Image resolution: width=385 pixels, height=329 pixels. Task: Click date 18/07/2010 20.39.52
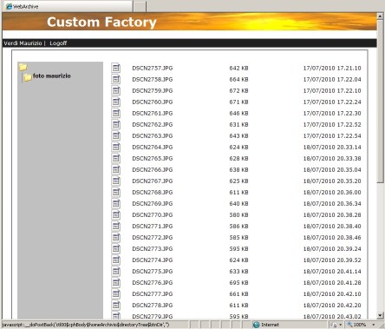point(332,260)
